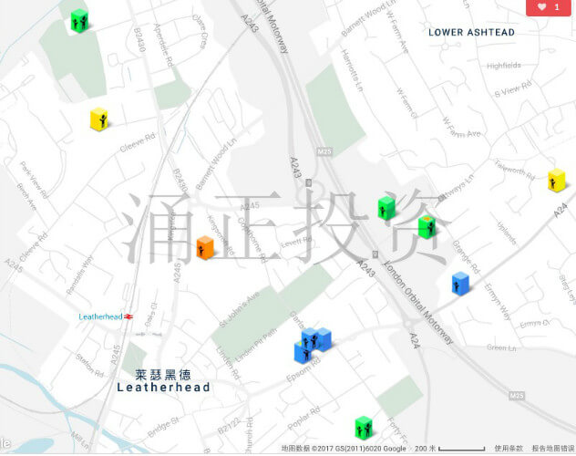Click the red heart favorites button

(549, 7)
